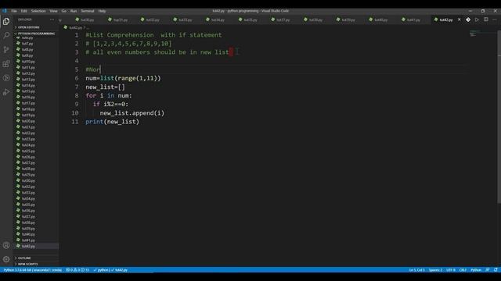
Task: Open Explorer views and more actions ellipsis
Action: tap(52, 20)
